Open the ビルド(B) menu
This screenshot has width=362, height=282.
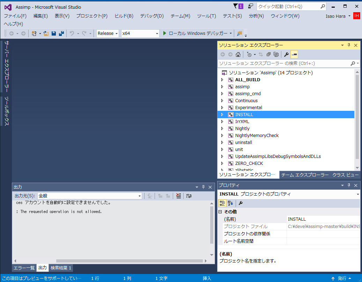[124, 16]
